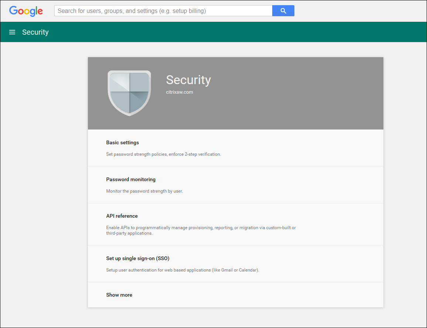Click the Security shield icon

coord(129,93)
